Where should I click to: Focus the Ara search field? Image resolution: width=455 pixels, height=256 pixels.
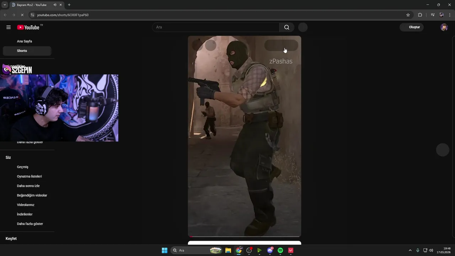[x=216, y=27]
